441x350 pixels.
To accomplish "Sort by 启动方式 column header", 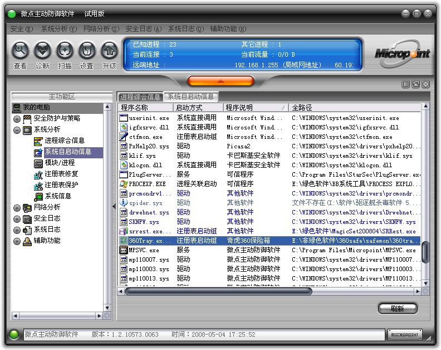I will point(198,107).
